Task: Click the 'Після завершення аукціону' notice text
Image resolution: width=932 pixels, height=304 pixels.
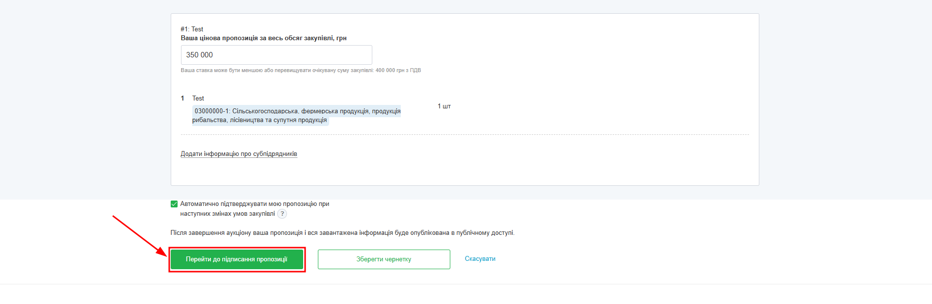Action: point(342,233)
